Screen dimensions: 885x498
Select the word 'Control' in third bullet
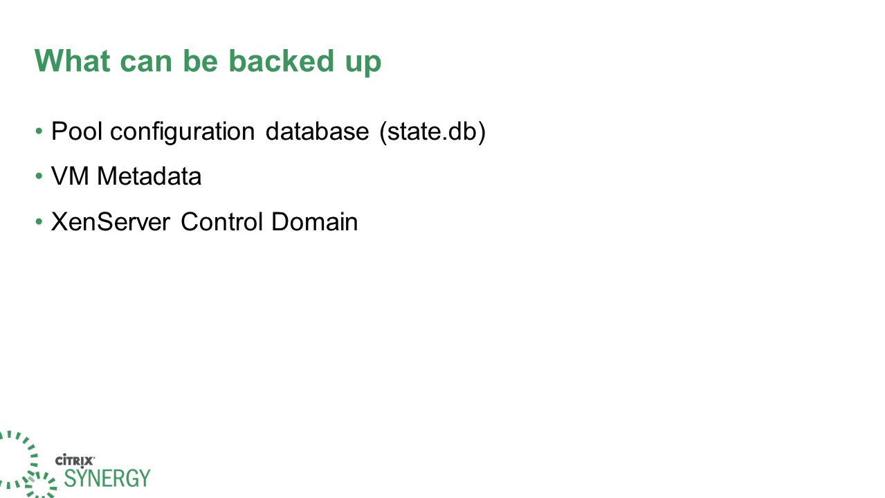click(x=222, y=222)
